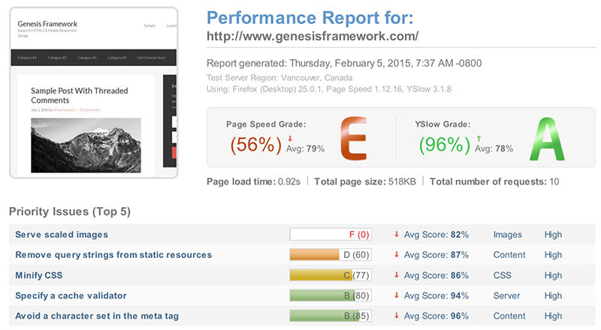Click Content type in character set row

[x=509, y=316]
